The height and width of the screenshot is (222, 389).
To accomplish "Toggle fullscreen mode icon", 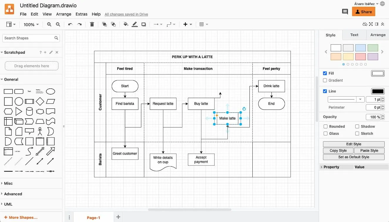I will click(371, 24).
